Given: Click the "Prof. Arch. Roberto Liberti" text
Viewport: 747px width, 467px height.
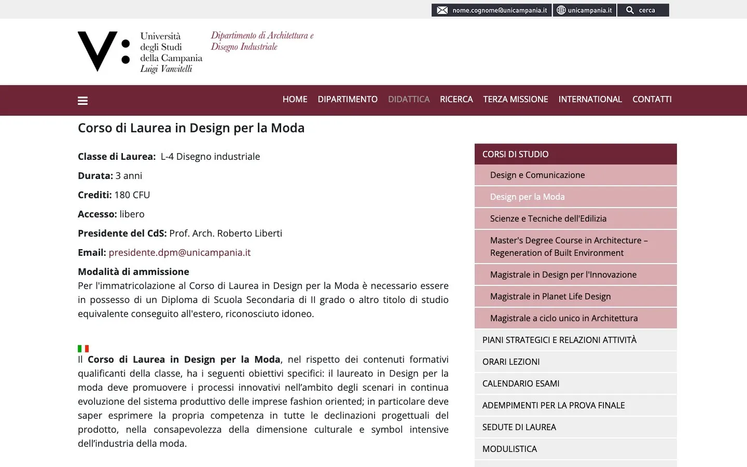Looking at the screenshot, I should pos(226,233).
